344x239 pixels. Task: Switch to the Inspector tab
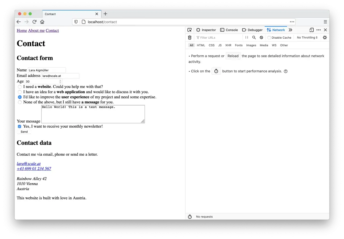206,30
